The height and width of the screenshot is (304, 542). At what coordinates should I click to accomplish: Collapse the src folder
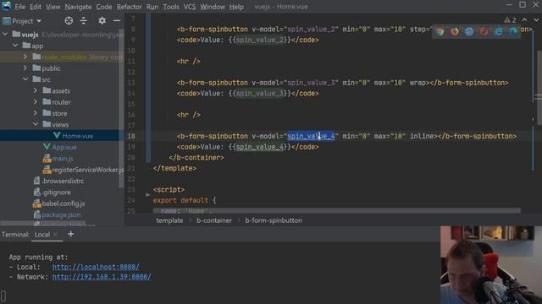(25, 79)
